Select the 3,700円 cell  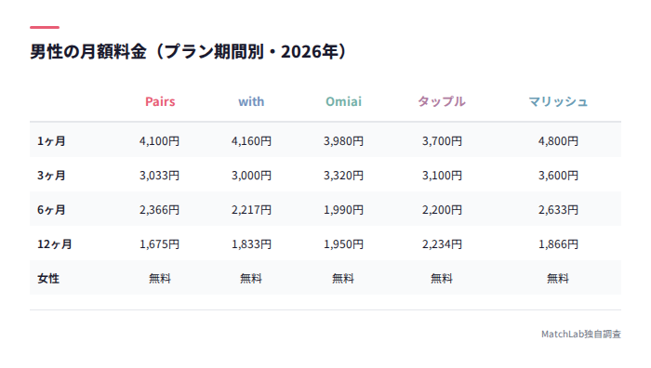(442, 141)
